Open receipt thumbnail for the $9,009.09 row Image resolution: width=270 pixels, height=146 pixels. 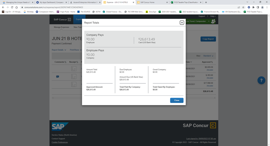point(74,69)
